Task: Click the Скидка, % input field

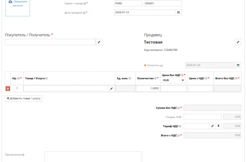Action: (202, 117)
